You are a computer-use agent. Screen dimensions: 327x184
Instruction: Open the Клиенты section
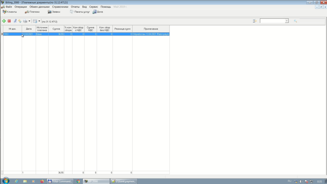pos(10,12)
